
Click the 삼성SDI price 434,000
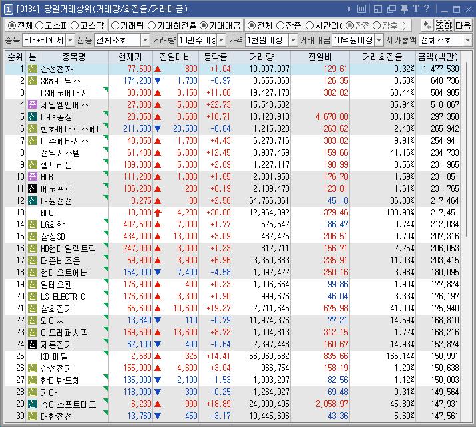click(137, 237)
